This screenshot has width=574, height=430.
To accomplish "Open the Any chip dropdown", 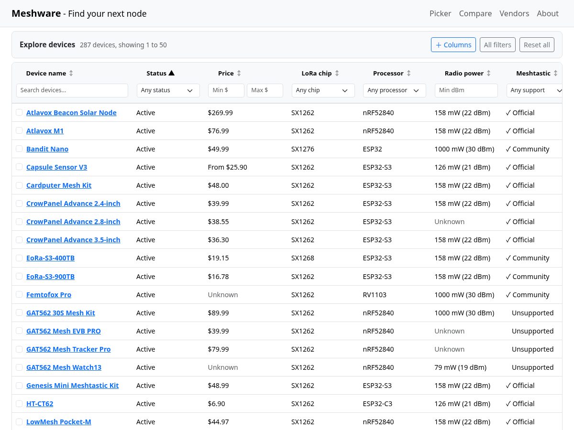I will (323, 90).
